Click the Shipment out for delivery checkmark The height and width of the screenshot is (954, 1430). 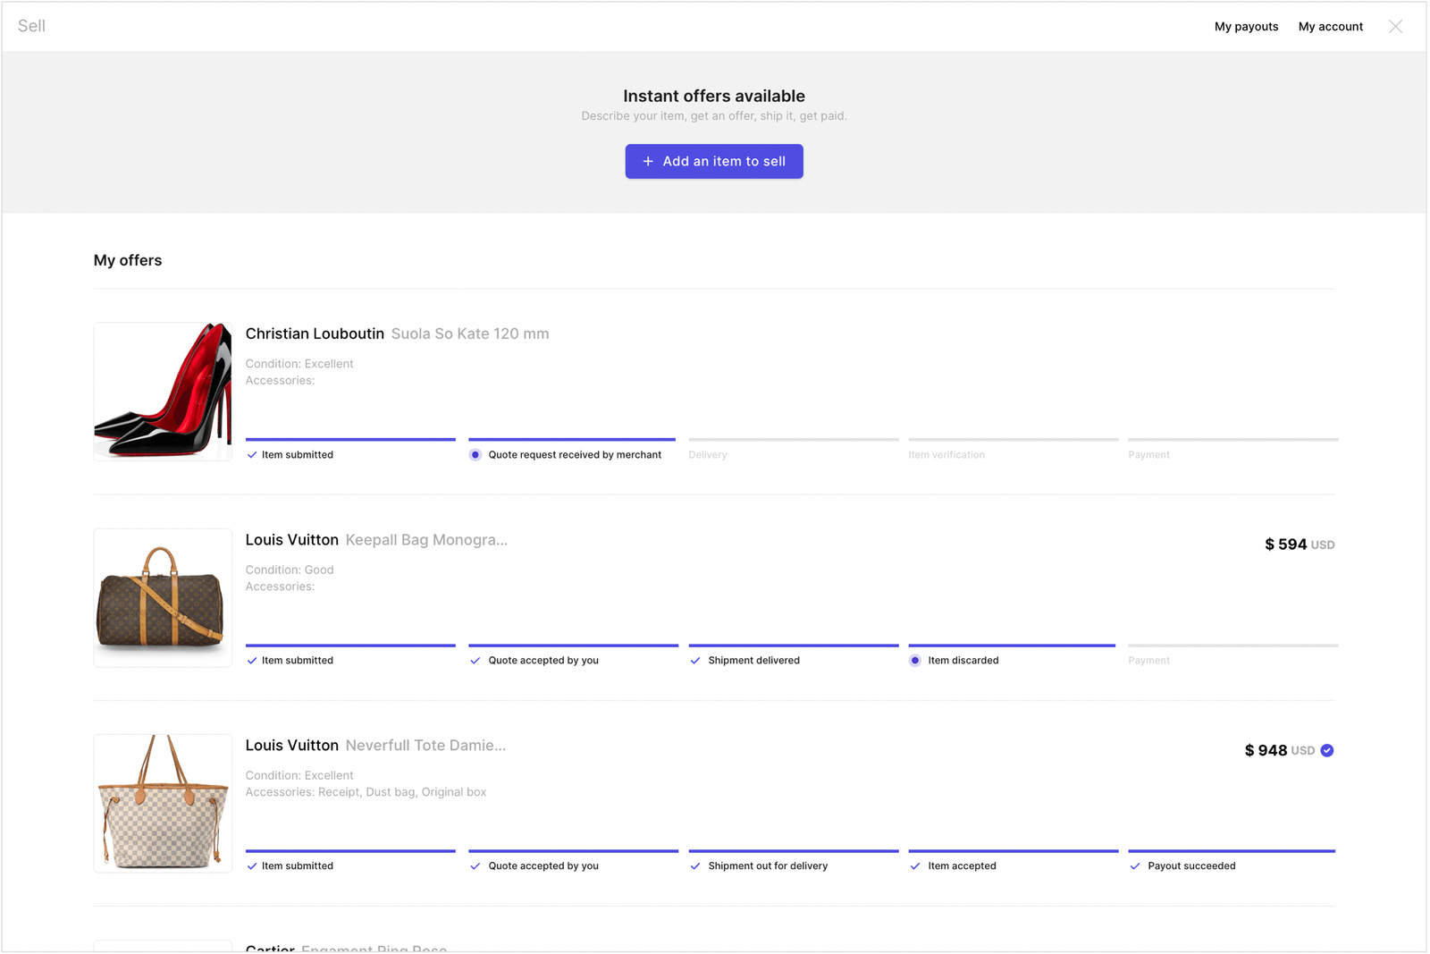(694, 865)
